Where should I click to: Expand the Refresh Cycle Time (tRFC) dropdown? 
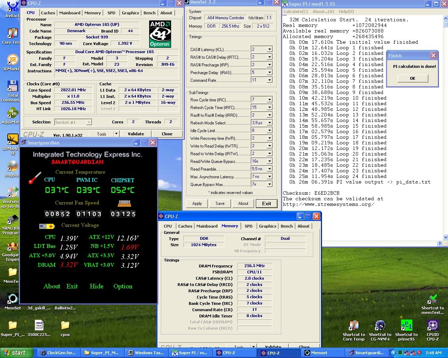269,107
